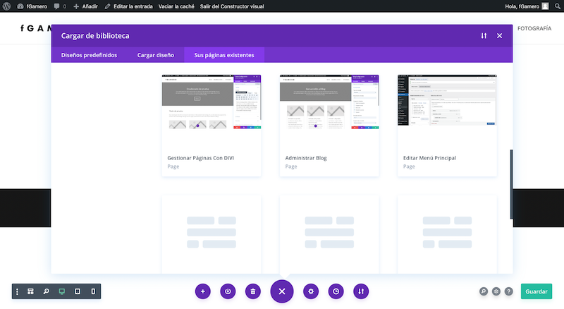Select the desktop view icon
This screenshot has width=564, height=309.
pyautogui.click(x=62, y=291)
